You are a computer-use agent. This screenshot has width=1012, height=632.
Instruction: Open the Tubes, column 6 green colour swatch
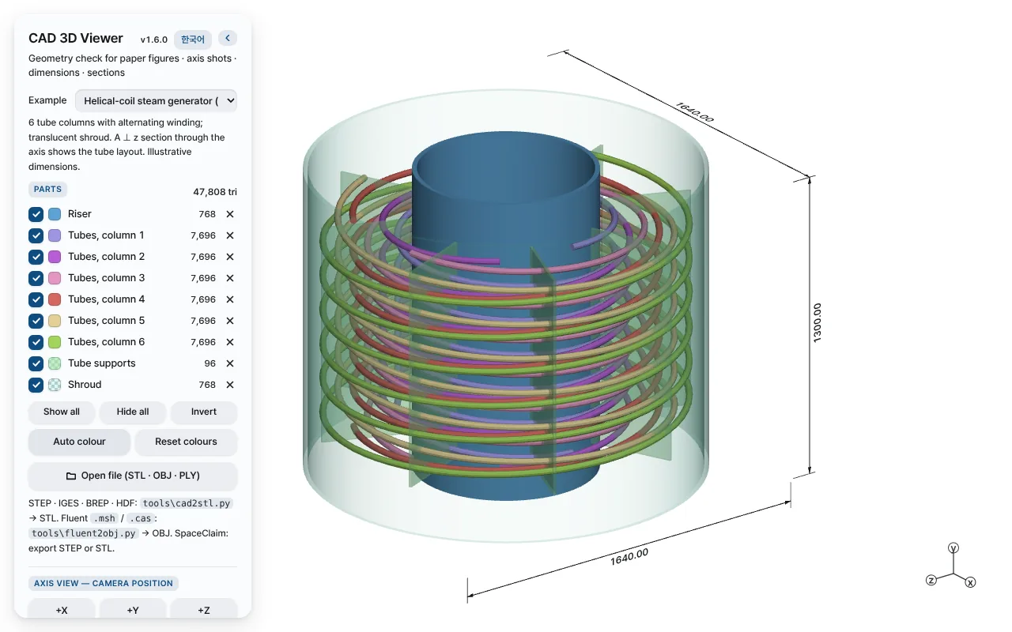(55, 342)
